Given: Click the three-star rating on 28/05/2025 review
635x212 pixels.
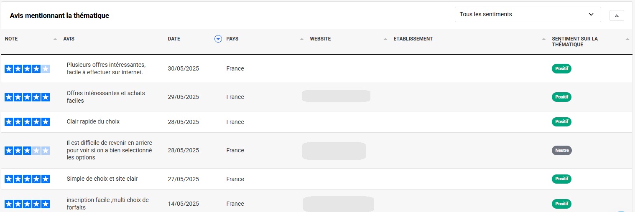Looking at the screenshot, I should coord(27,150).
